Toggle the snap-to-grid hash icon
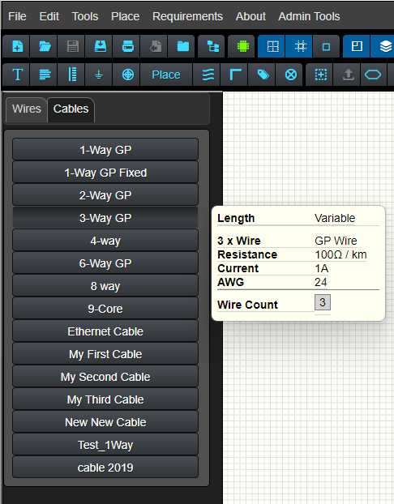 point(301,47)
